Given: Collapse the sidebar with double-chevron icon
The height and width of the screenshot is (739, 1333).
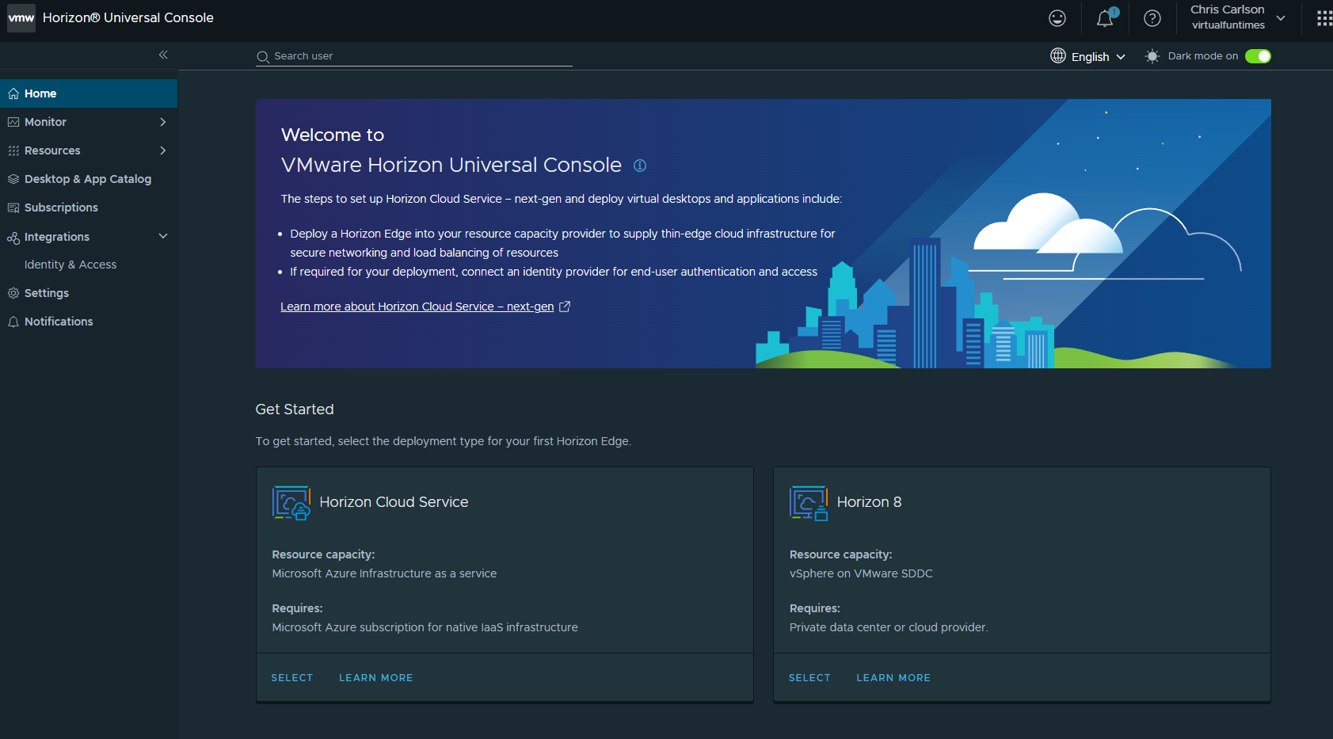Looking at the screenshot, I should [x=163, y=55].
